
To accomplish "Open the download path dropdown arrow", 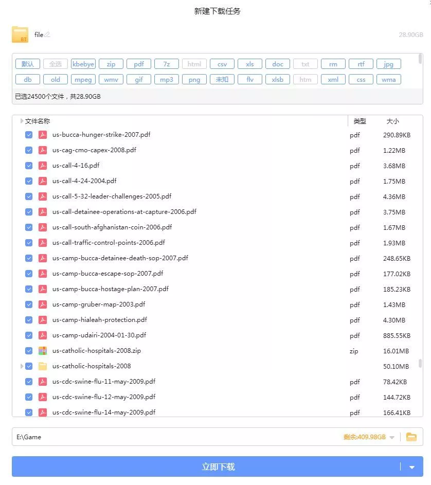I will [392, 437].
